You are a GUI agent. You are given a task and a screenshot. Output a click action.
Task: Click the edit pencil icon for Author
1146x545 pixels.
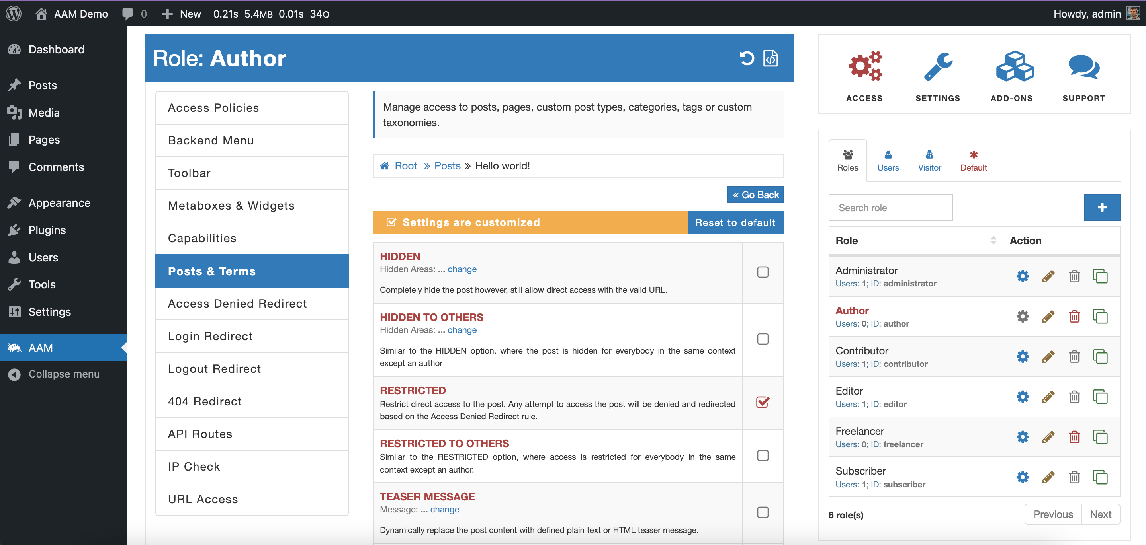click(x=1048, y=316)
